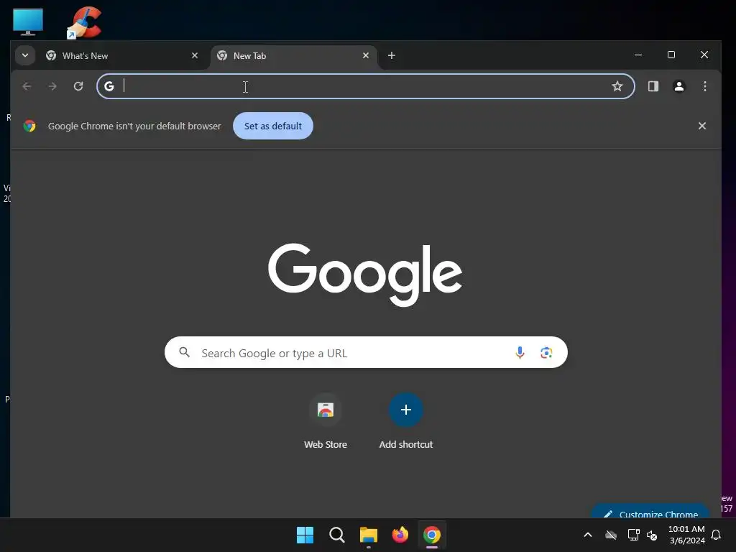Screen dimensions: 736x552
Task: Open the tab search dropdown arrow
Action: [25, 55]
